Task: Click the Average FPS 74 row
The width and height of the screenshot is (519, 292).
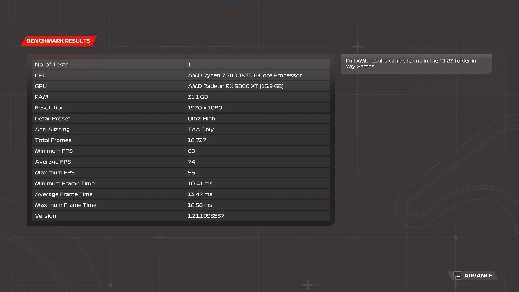Action: click(x=181, y=162)
